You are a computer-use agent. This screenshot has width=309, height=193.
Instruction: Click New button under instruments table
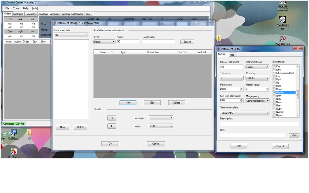128,103
